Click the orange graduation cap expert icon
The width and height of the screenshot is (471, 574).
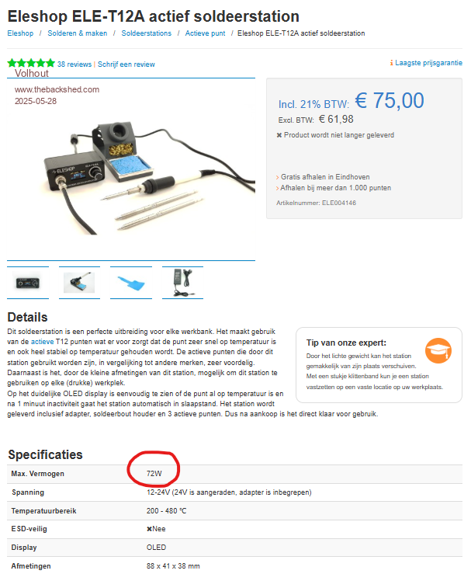click(438, 350)
